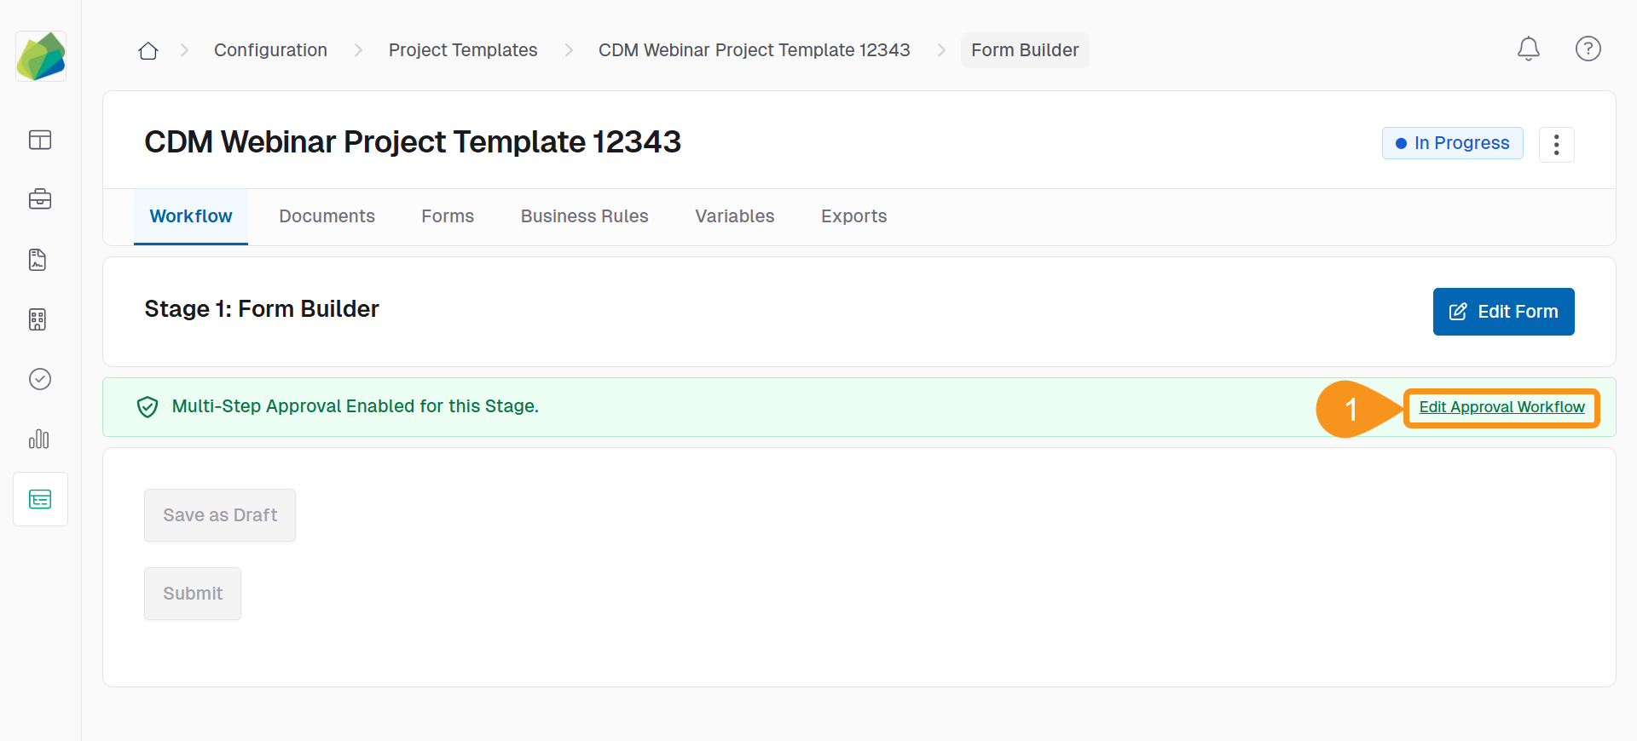Screen dimensions: 1637x741
Task: Navigate to Project Templates via breadcrumb
Action: [463, 50]
